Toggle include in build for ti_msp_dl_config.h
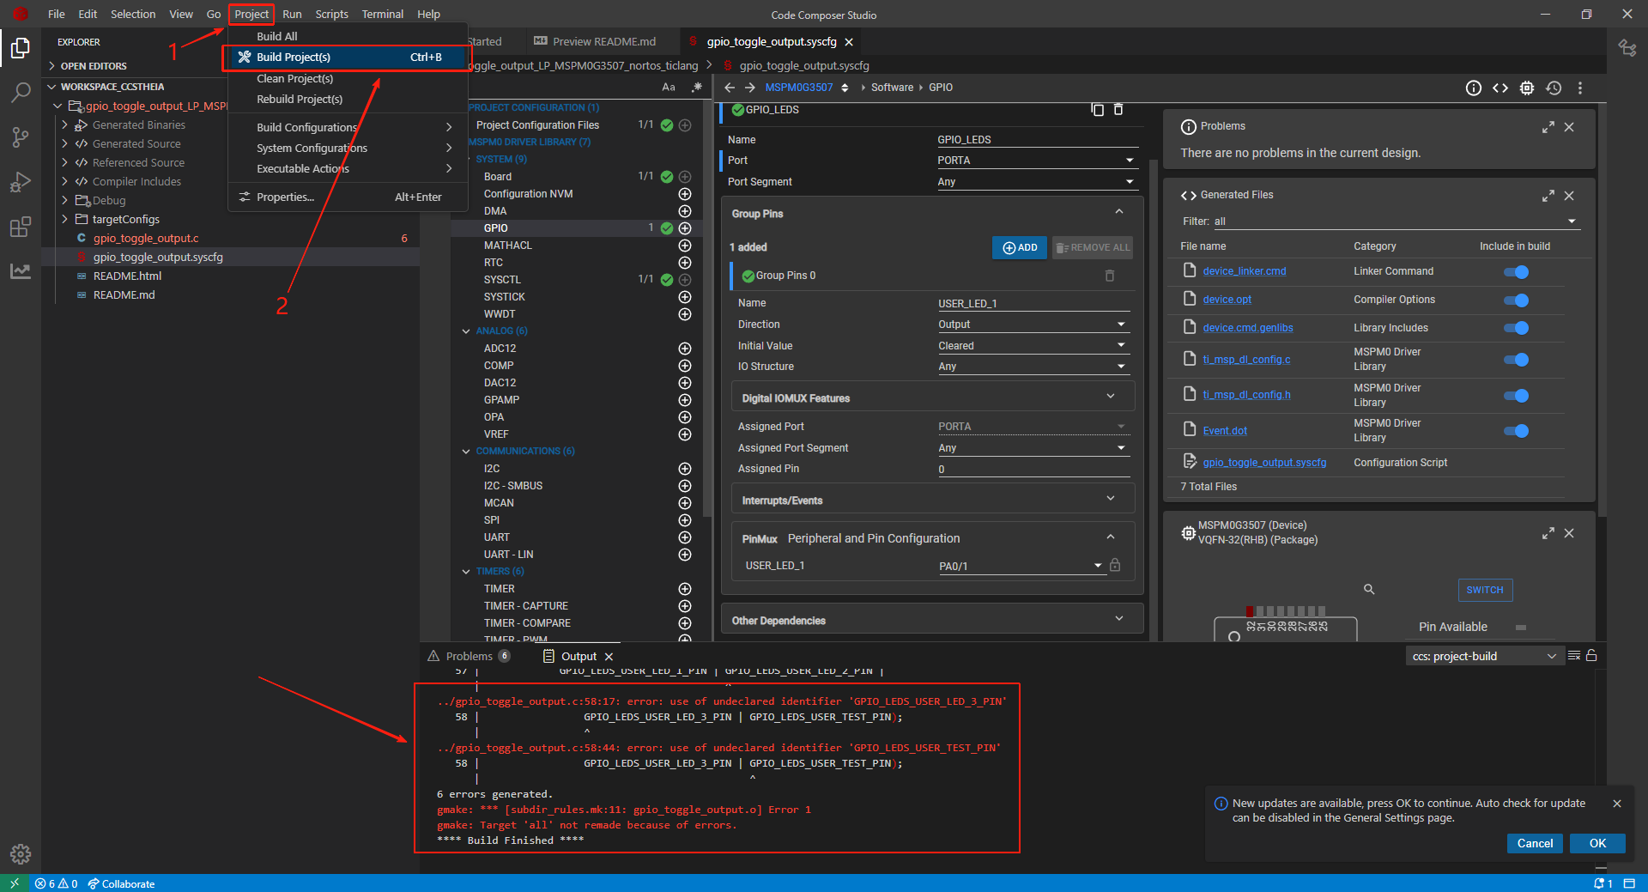1648x892 pixels. coord(1517,396)
